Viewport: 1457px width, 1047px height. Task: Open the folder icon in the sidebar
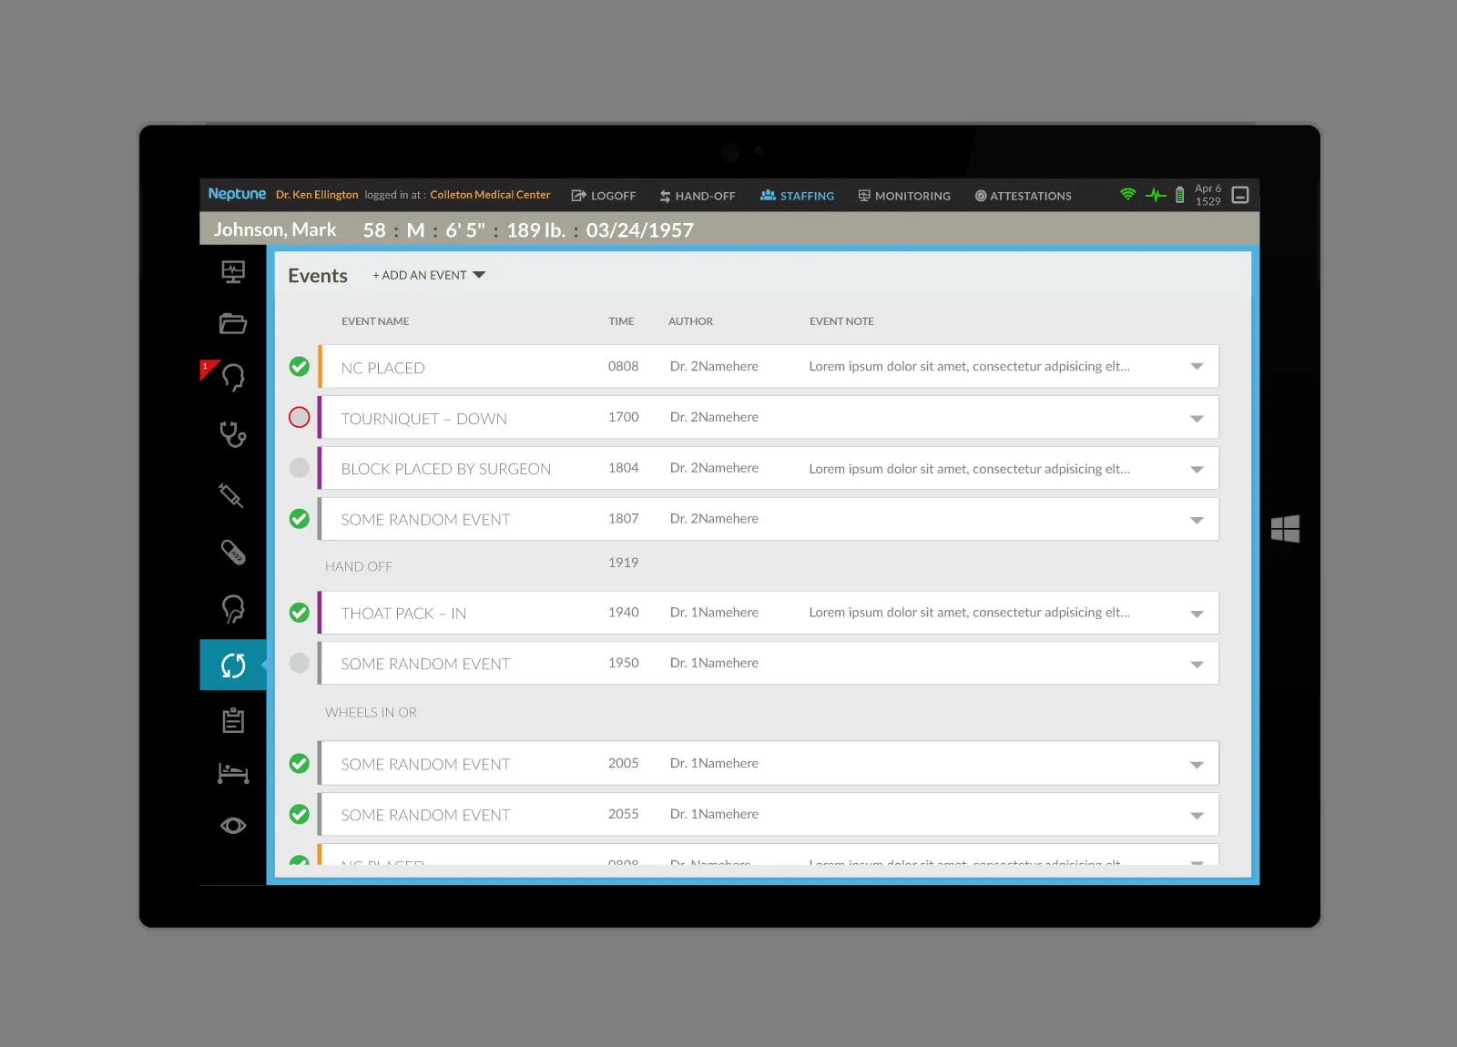[x=233, y=323]
